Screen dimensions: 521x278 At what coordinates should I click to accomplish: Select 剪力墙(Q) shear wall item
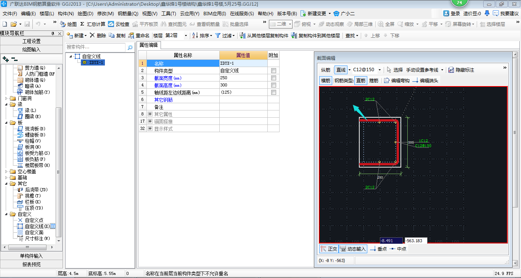(35, 68)
